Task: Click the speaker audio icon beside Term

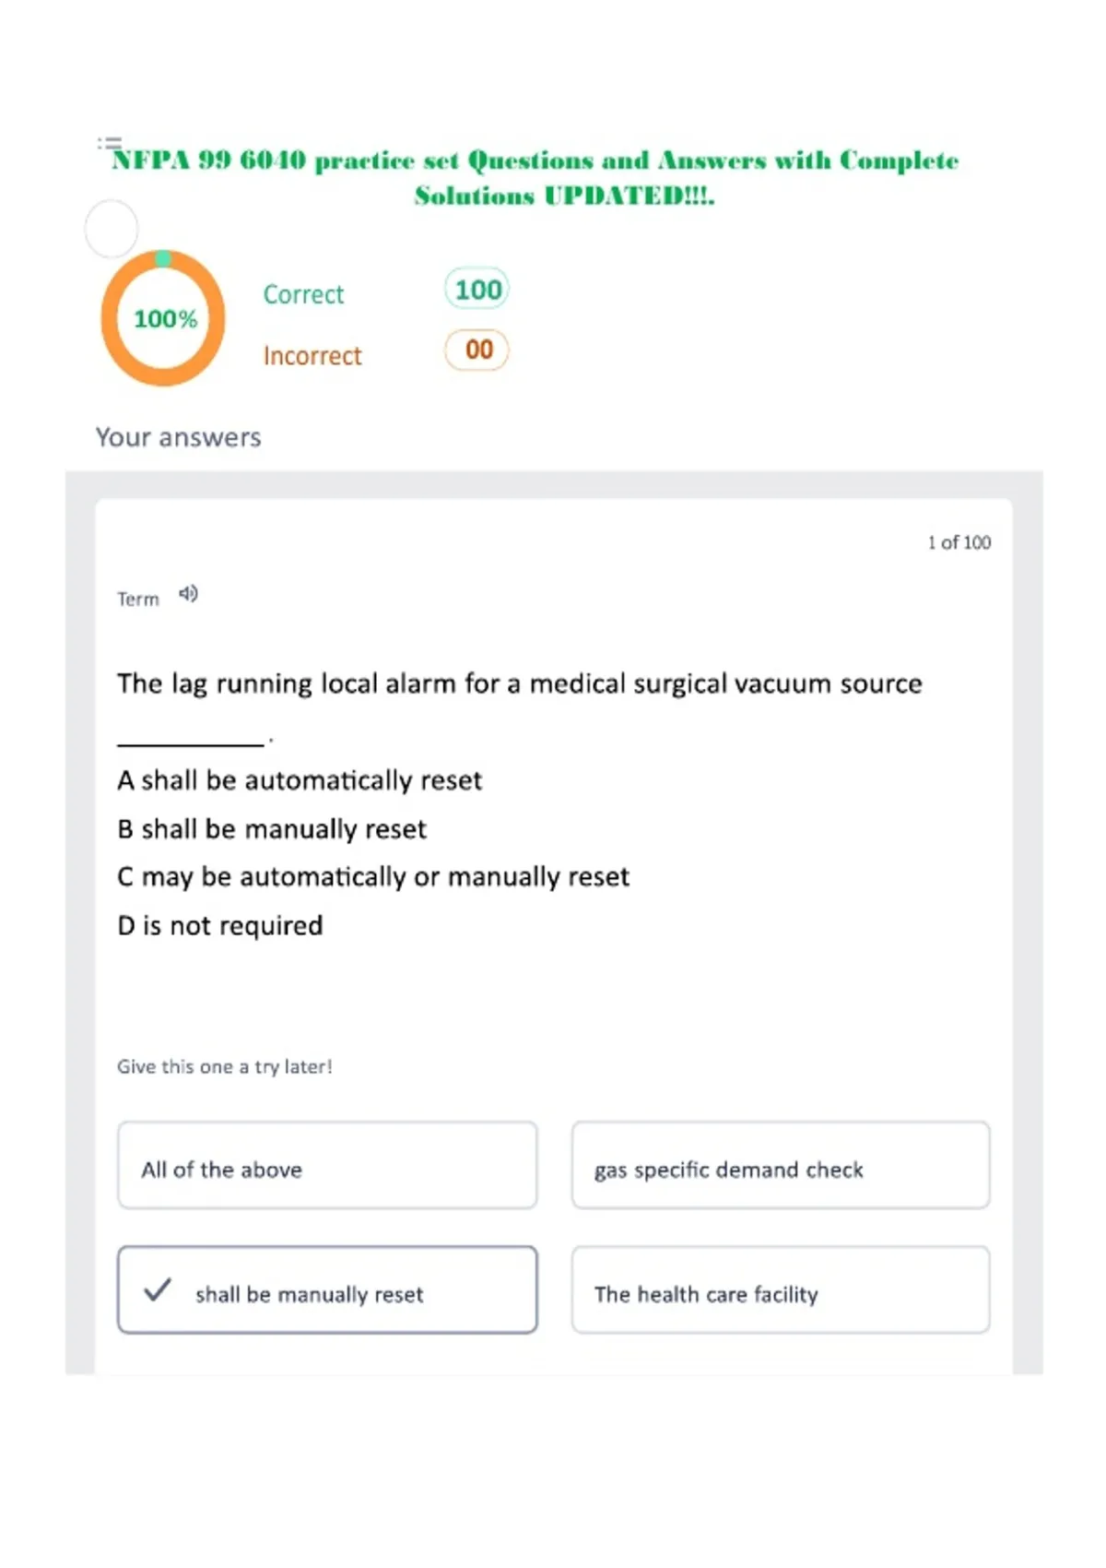Action: 188,594
